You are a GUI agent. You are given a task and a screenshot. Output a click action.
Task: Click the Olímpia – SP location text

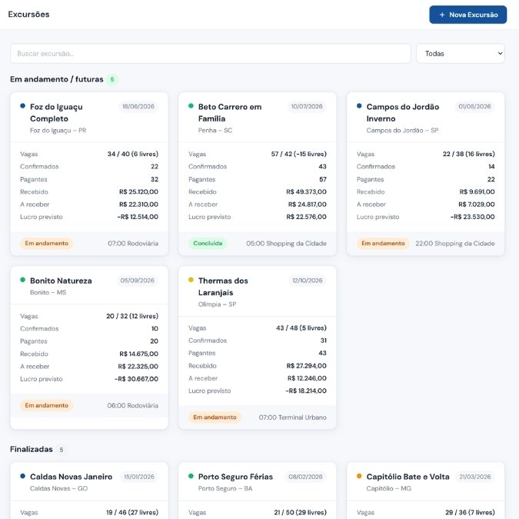coord(217,304)
